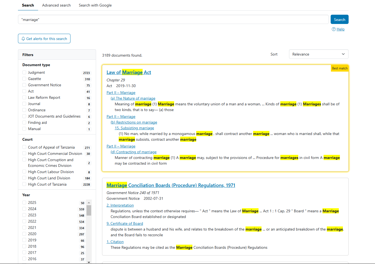Open the Search with Google tab
This screenshot has height=264, width=375.
(x=95, y=5)
